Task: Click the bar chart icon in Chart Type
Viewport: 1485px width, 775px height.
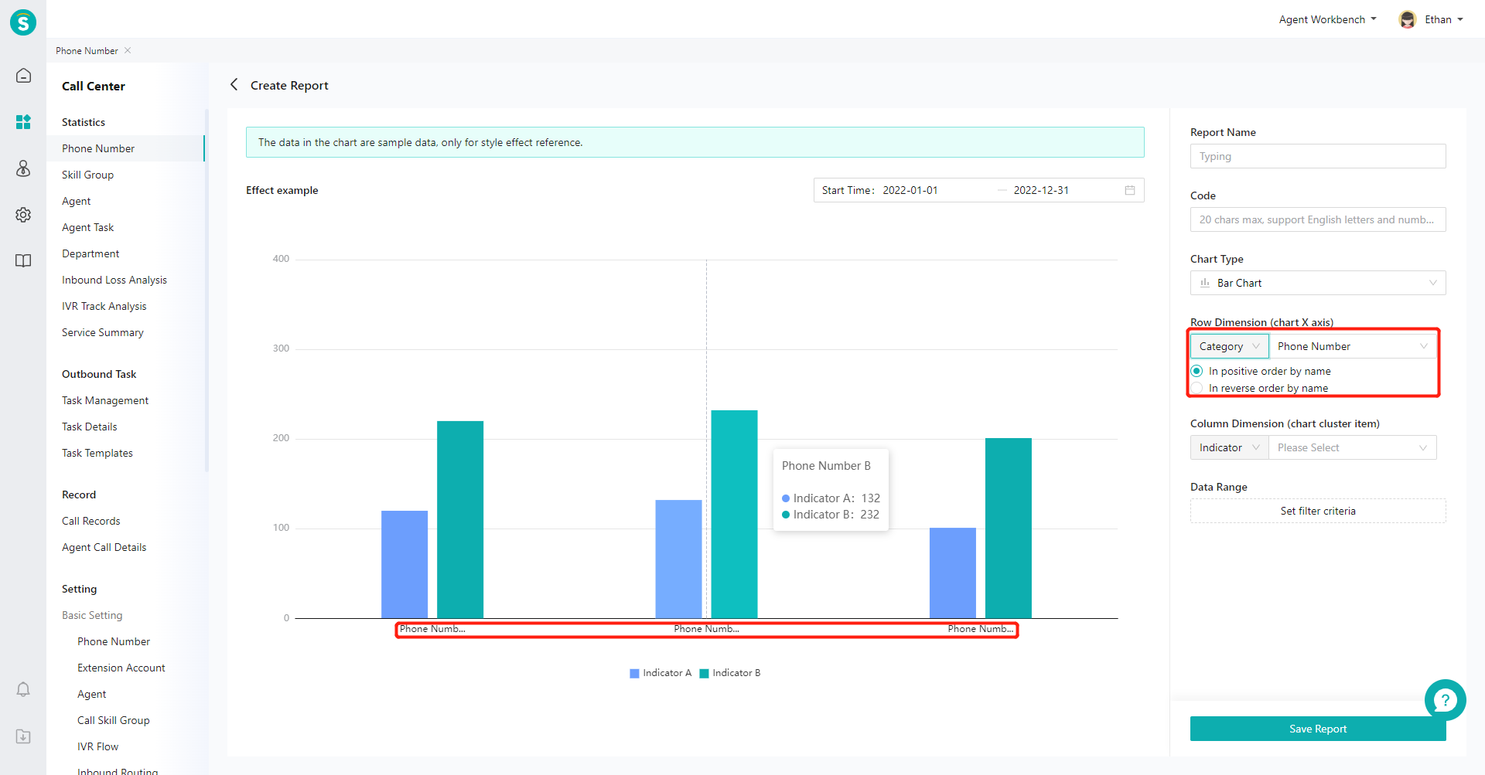Action: 1205,283
